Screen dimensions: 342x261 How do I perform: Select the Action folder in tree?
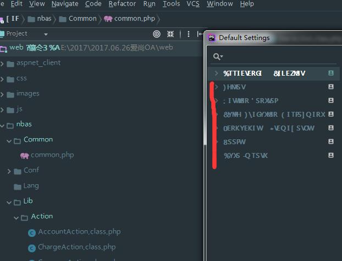pyautogui.click(x=42, y=216)
